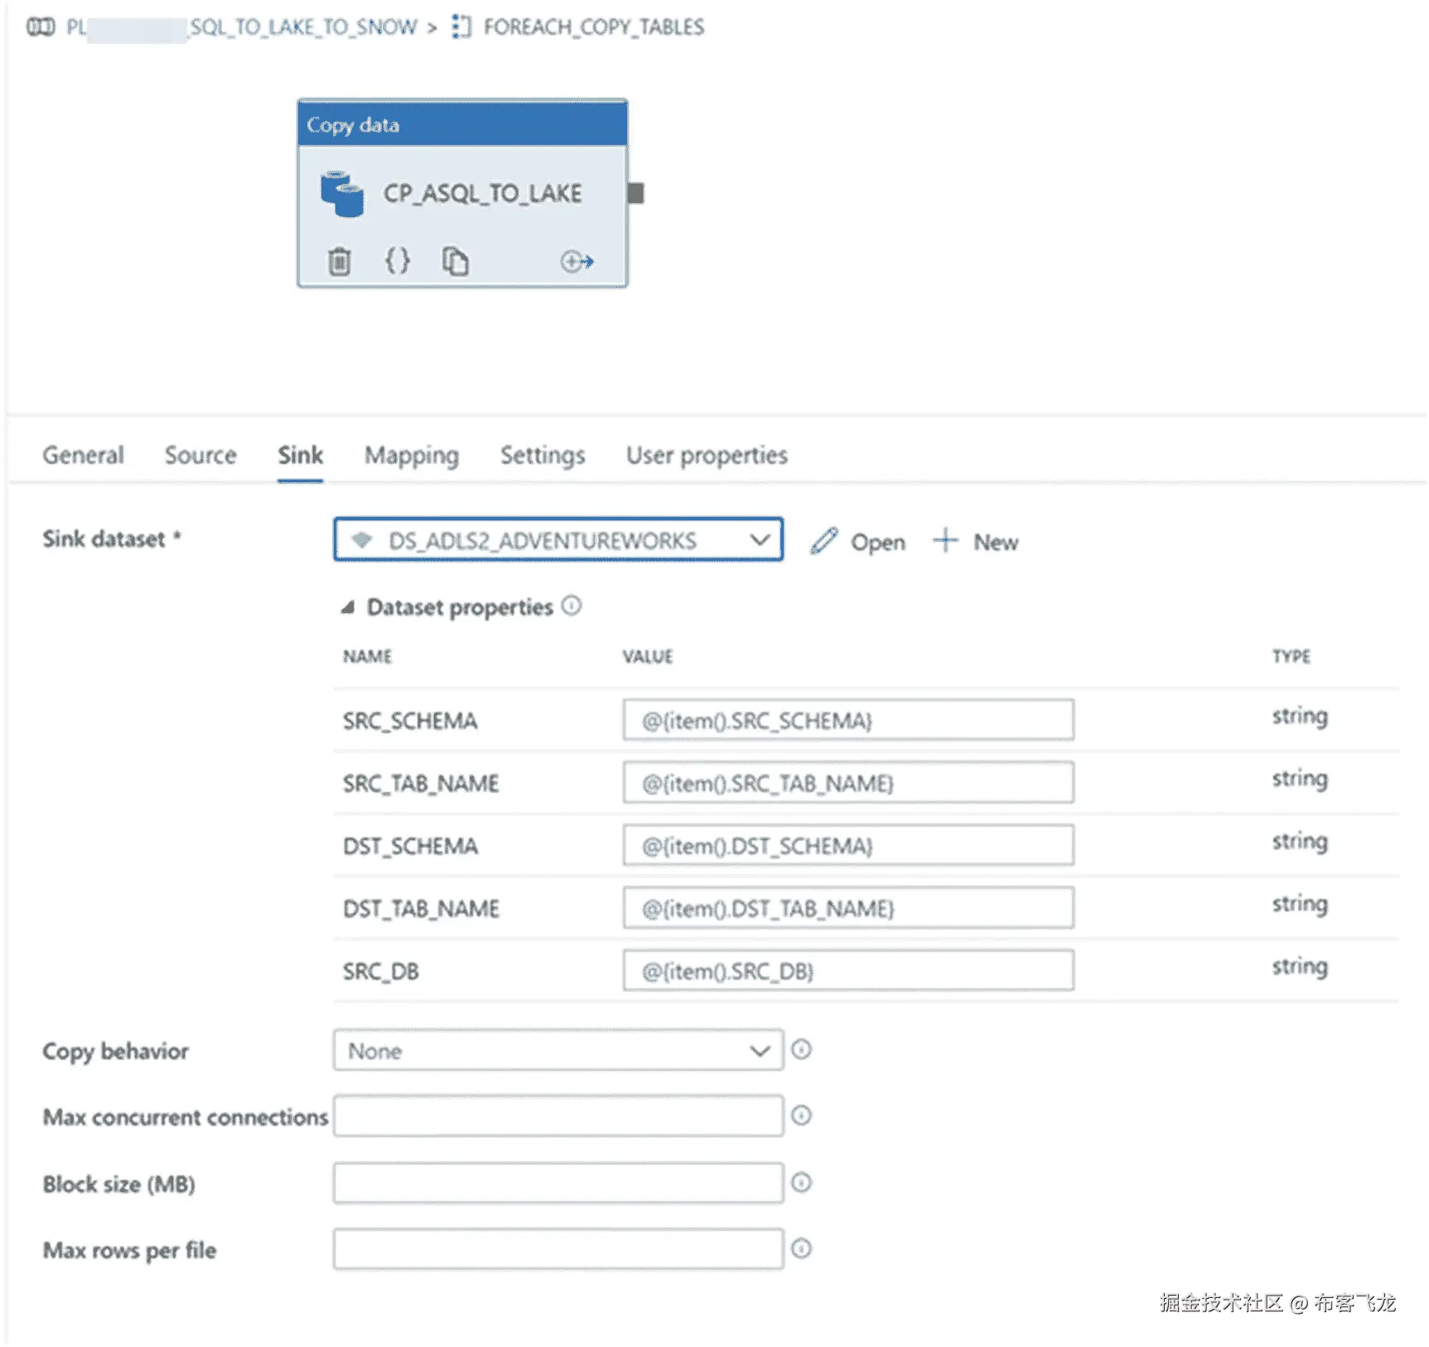Select the Sink tab

300,455
